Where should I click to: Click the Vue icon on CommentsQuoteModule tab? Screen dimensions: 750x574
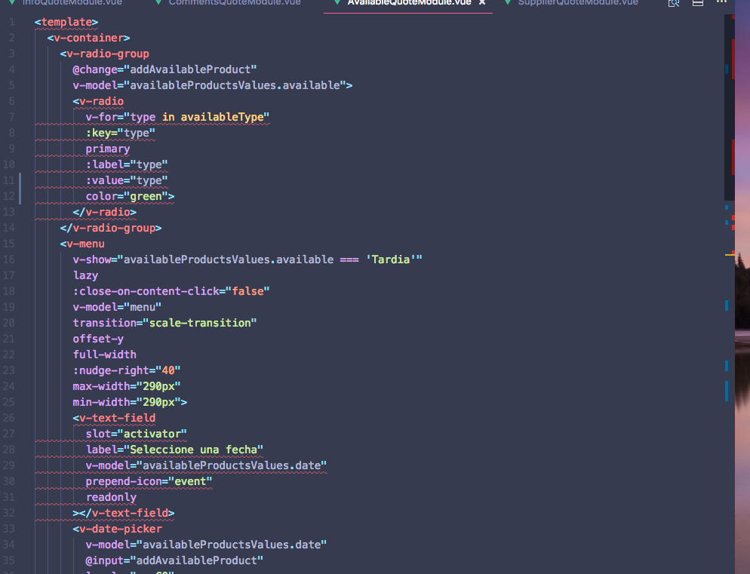pyautogui.click(x=158, y=2)
